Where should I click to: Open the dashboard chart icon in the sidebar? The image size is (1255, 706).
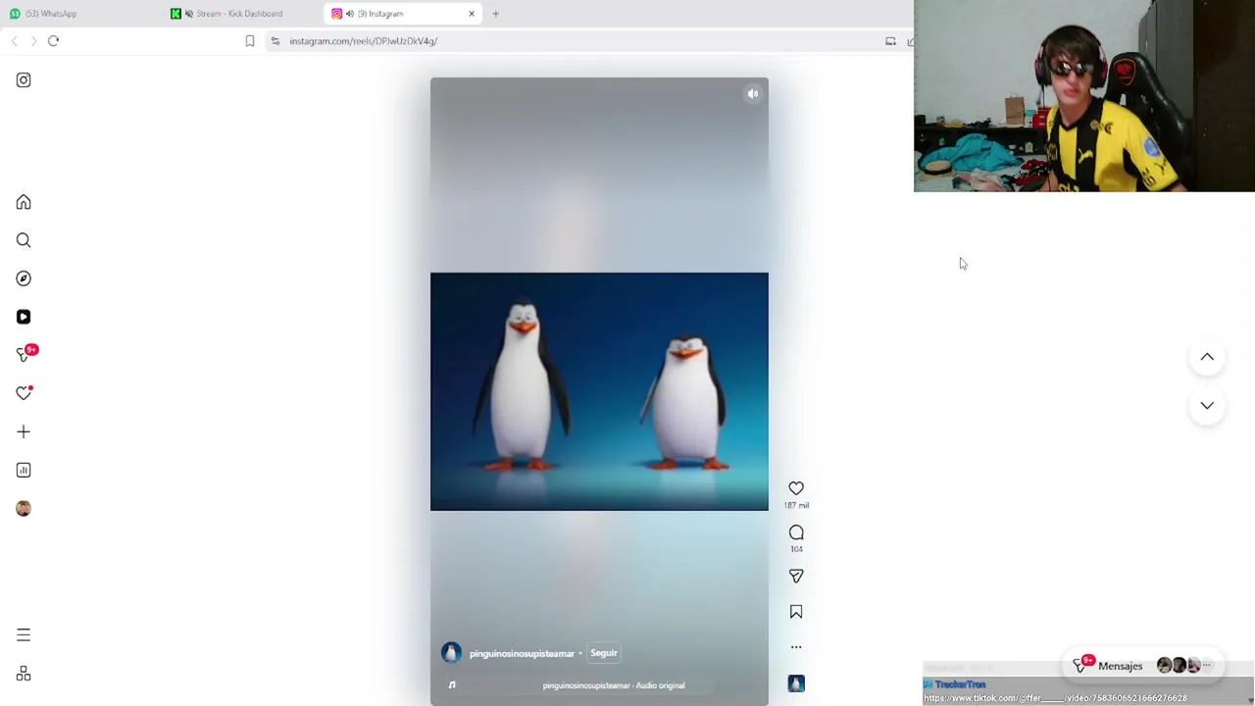(24, 470)
